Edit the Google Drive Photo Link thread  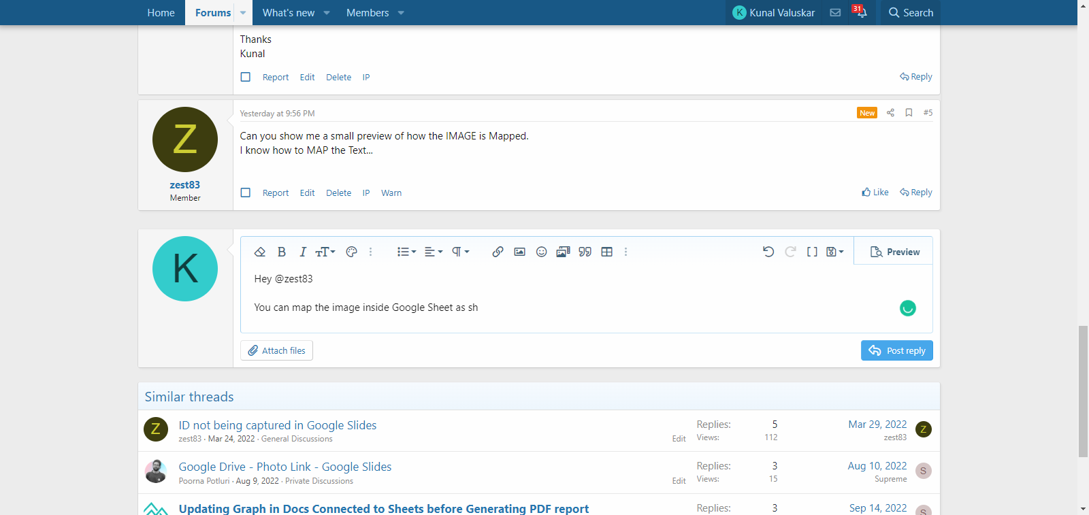[x=679, y=481]
